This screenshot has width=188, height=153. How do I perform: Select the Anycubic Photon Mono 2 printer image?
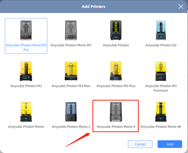point(71,112)
